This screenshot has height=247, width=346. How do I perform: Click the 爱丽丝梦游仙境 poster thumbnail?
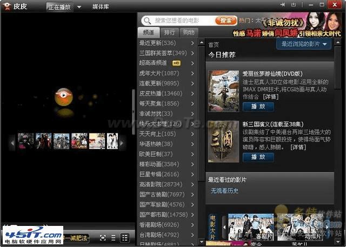pyautogui.click(x=223, y=91)
